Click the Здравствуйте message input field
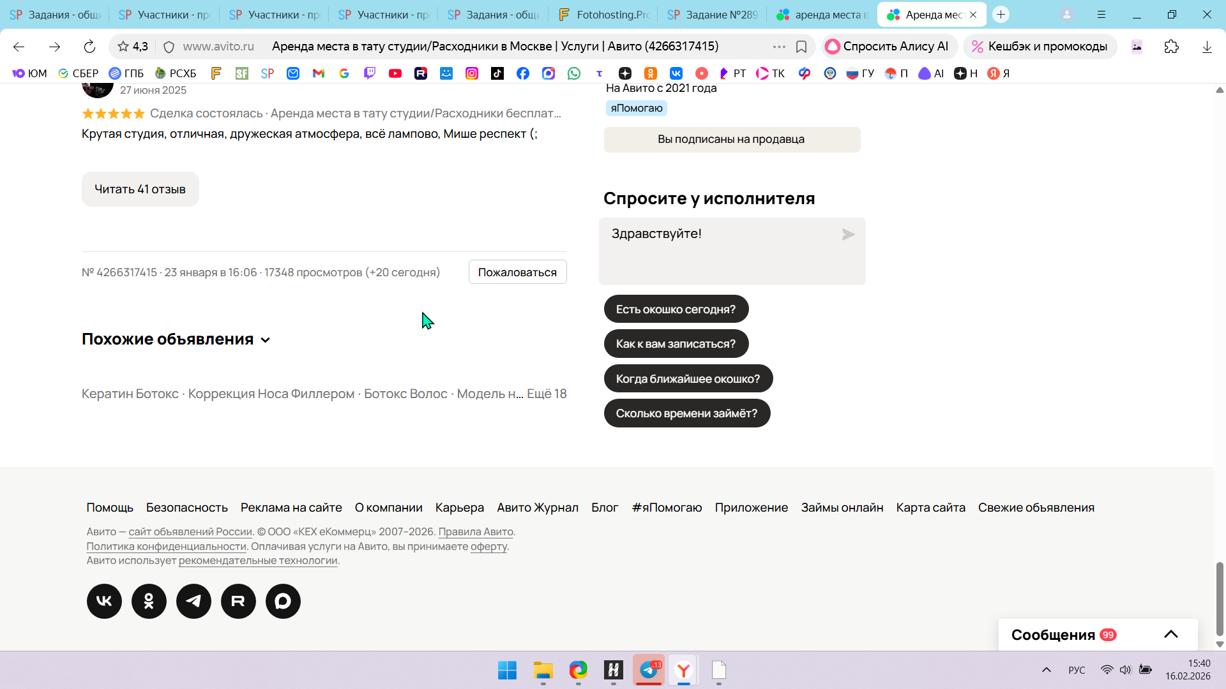1226x689 pixels. coord(715,251)
